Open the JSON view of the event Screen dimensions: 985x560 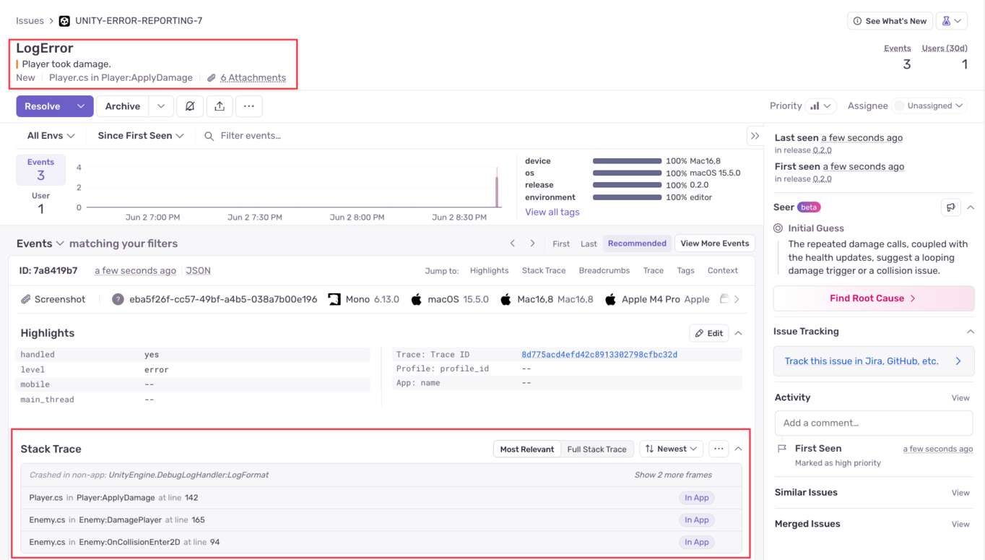198,270
